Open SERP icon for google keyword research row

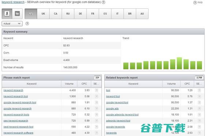coord(97,109)
